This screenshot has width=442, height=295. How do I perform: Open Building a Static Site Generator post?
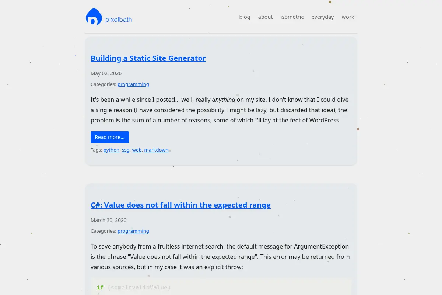(x=148, y=58)
